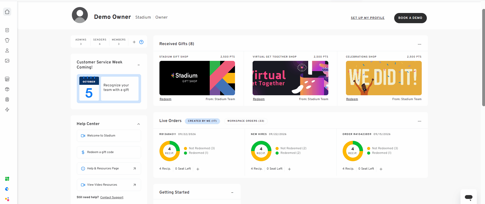Open the lightning bolt icon in sidebar

(7, 110)
